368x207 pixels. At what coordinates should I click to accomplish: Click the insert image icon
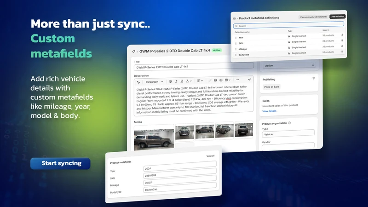[215, 80]
